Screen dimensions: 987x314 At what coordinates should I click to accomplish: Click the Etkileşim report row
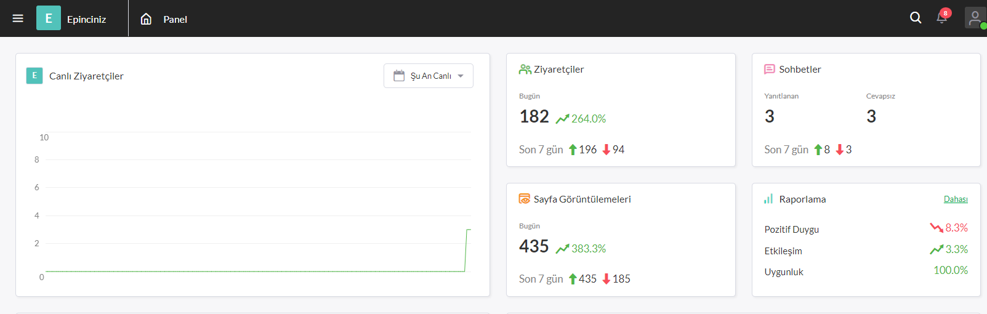tap(866, 250)
